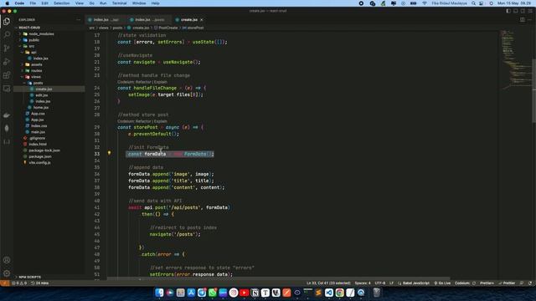Screen dimensions: 536x301
Task: Click the UTF-8 encoding indicator
Action: [380, 283]
